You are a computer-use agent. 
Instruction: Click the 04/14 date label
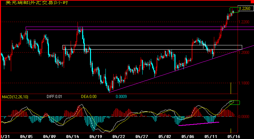click(x=72, y=137)
